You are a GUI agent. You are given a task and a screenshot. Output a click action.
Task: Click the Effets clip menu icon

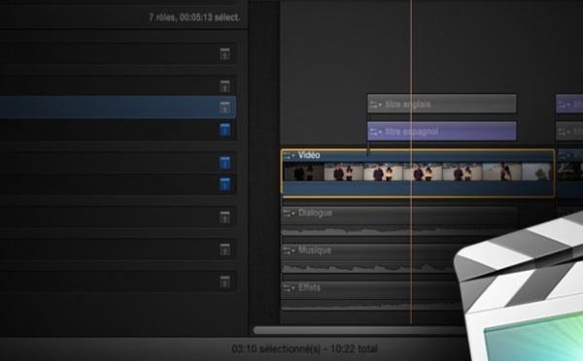point(289,288)
